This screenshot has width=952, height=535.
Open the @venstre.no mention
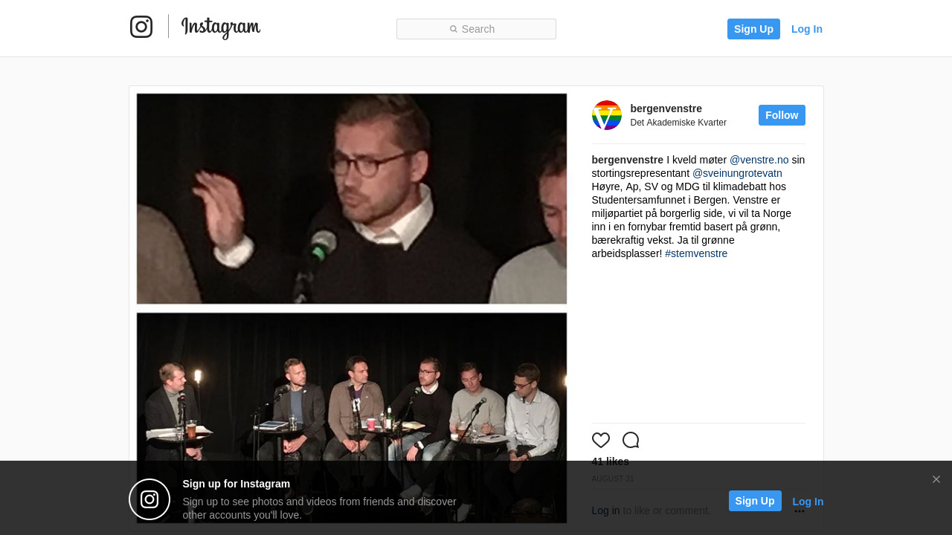(x=759, y=160)
